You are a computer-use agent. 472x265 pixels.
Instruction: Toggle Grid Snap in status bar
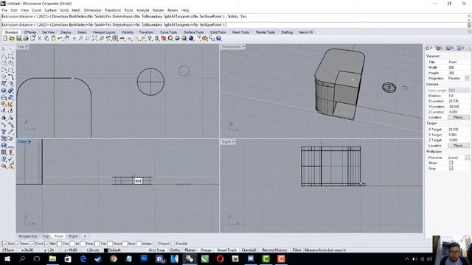tap(156, 250)
